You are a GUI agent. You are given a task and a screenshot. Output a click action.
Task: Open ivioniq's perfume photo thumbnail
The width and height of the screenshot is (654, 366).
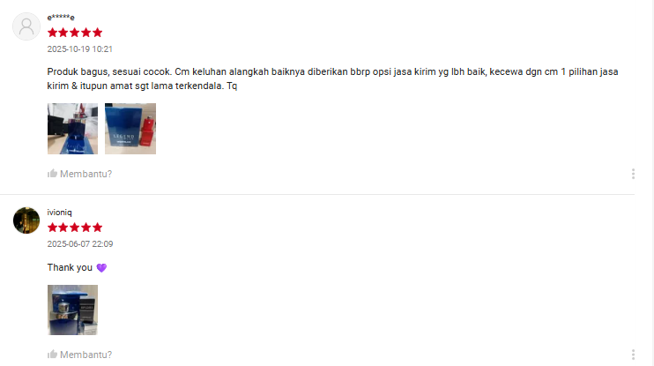tap(72, 310)
